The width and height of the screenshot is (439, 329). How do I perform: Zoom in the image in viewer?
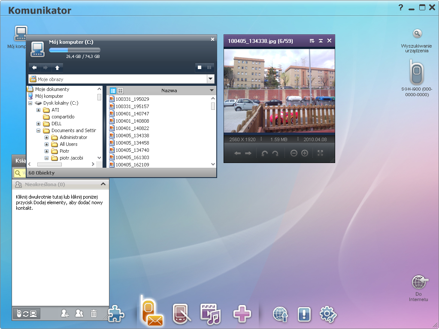coord(305,153)
